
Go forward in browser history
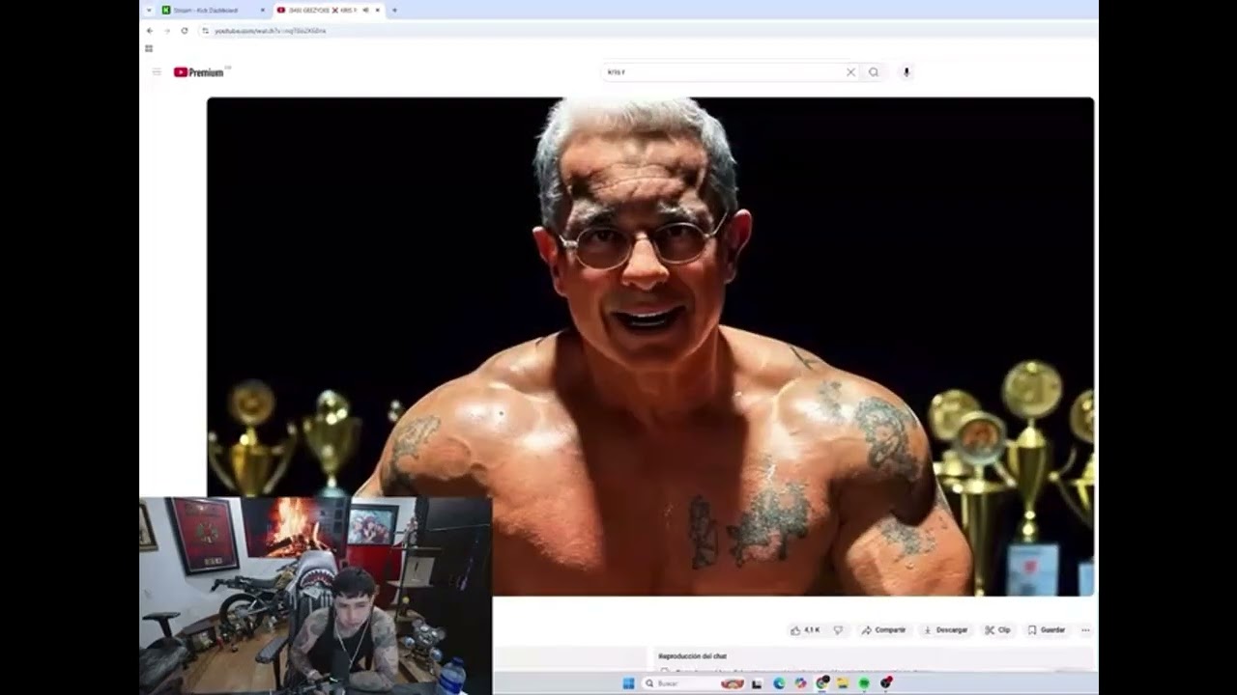(x=166, y=31)
